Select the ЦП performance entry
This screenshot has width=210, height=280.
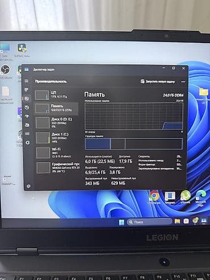point(56,95)
